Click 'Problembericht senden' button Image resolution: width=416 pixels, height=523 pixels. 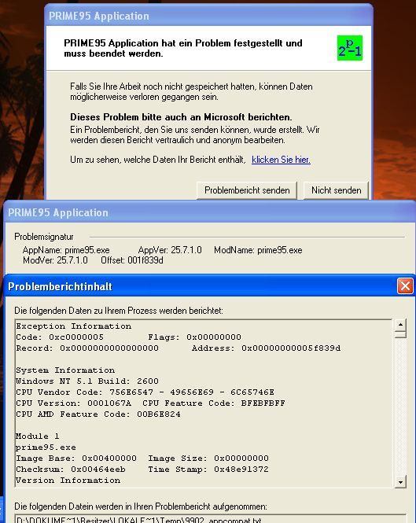click(247, 190)
